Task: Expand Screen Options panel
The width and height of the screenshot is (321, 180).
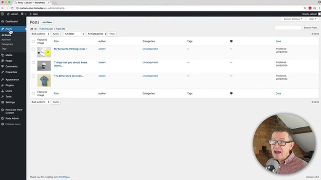Action: (293, 19)
